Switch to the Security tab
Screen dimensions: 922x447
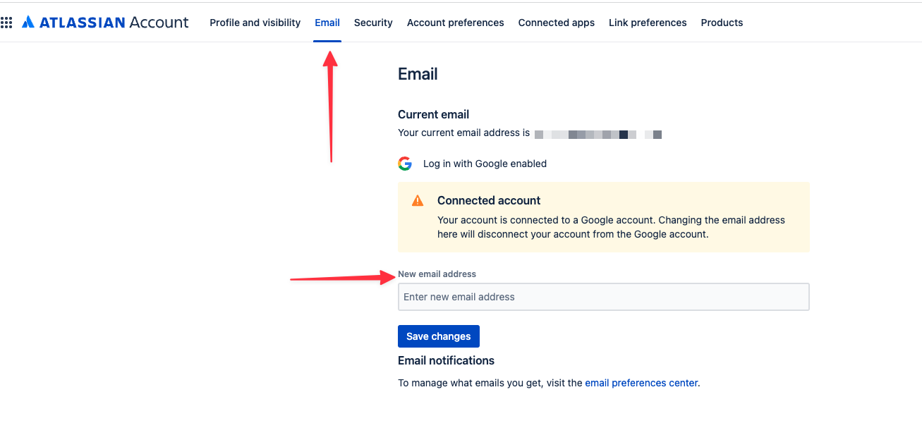pos(373,22)
